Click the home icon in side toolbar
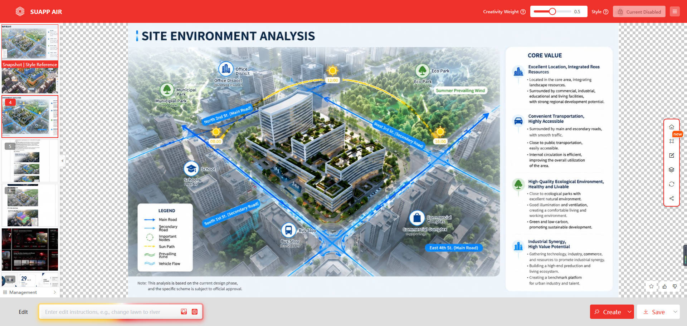This screenshot has width=687, height=326. (672, 127)
